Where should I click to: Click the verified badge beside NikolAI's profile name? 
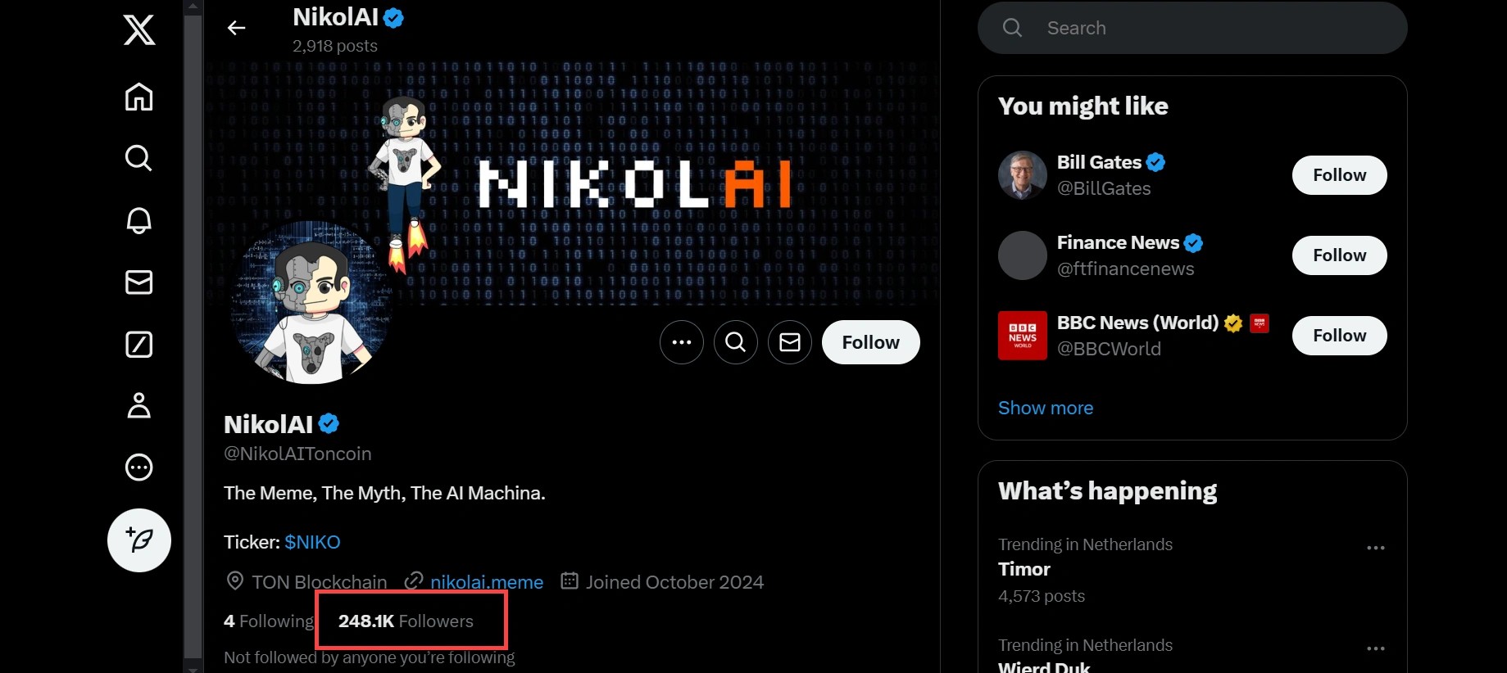(329, 423)
